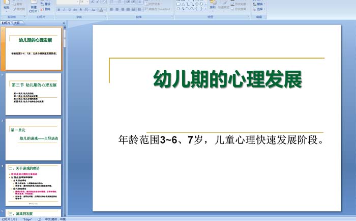The width and height of the screenshot is (356, 221).
Task: Select slide 5 thumbnail 游戏的发展
Action: click(x=34, y=213)
